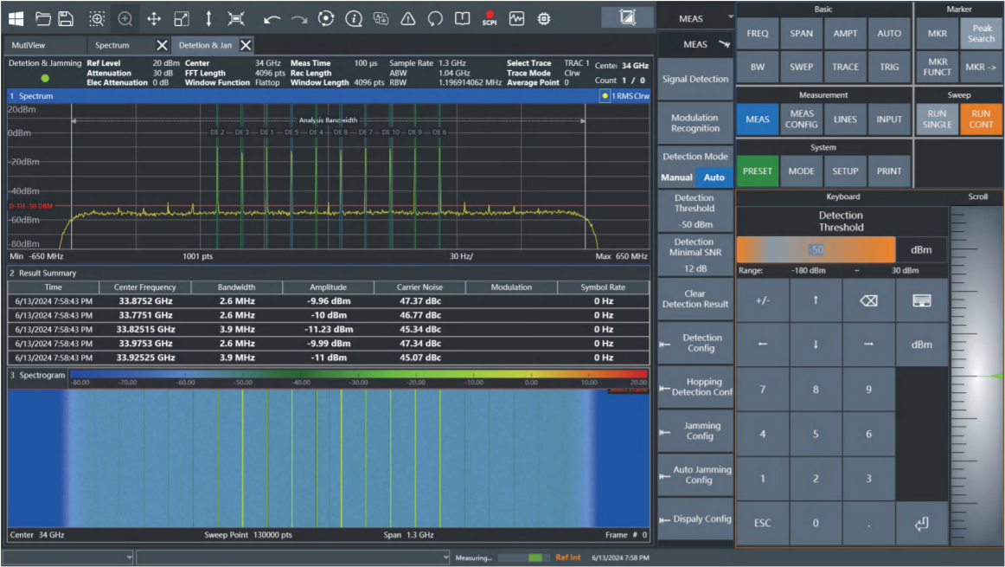1005x567 pixels.
Task: Open file with the folder icon
Action: 42,18
